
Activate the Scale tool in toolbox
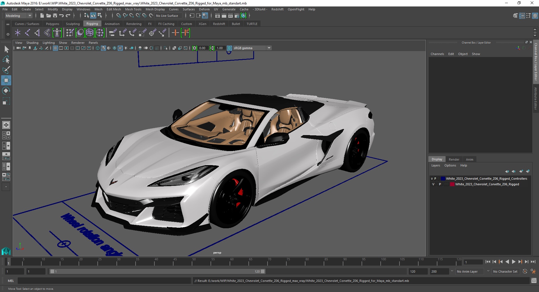coord(6,101)
